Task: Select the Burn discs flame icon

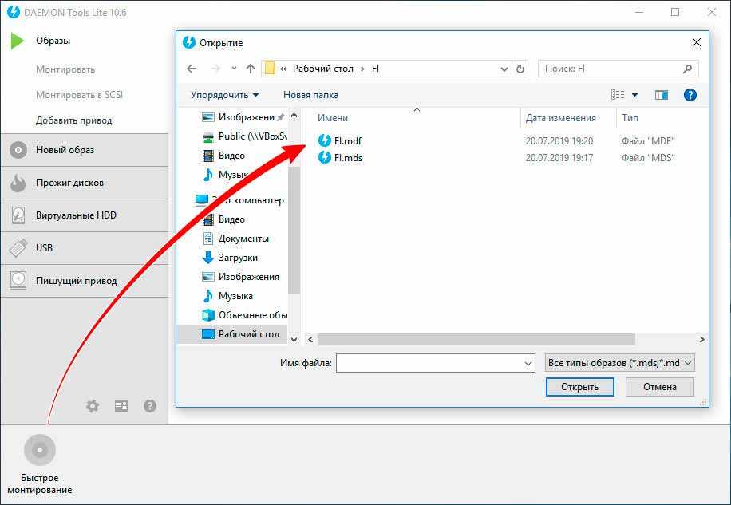Action: pos(18,183)
